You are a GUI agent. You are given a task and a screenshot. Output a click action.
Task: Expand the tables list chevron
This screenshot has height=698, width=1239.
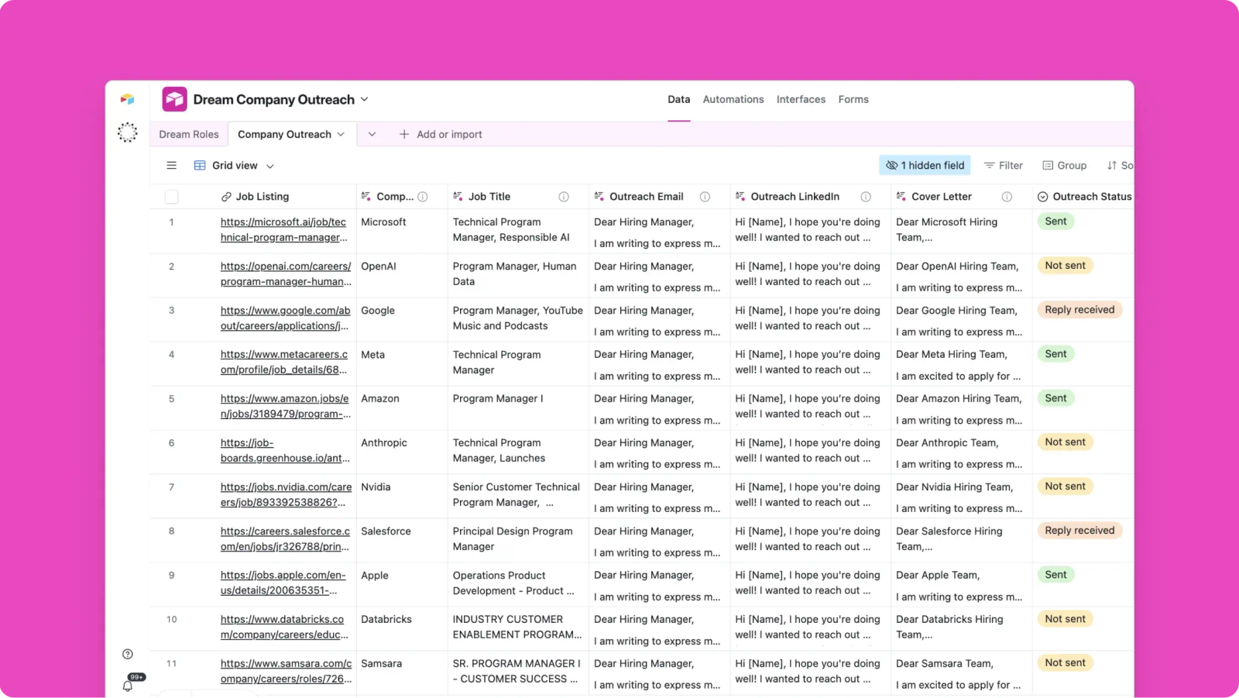point(372,134)
